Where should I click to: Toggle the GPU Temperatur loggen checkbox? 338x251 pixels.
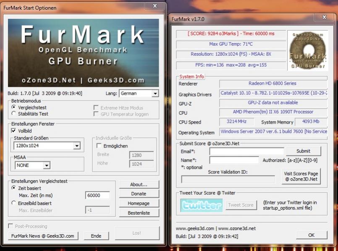pos(96,114)
